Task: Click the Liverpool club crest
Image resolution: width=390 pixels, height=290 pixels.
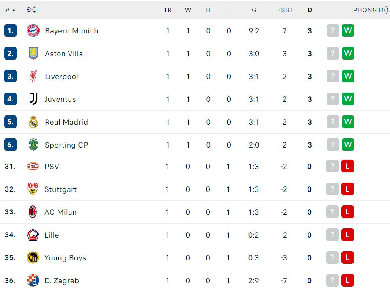Action: pyautogui.click(x=33, y=76)
